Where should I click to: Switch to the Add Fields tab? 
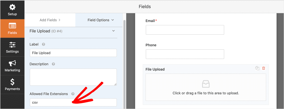tap(50, 20)
